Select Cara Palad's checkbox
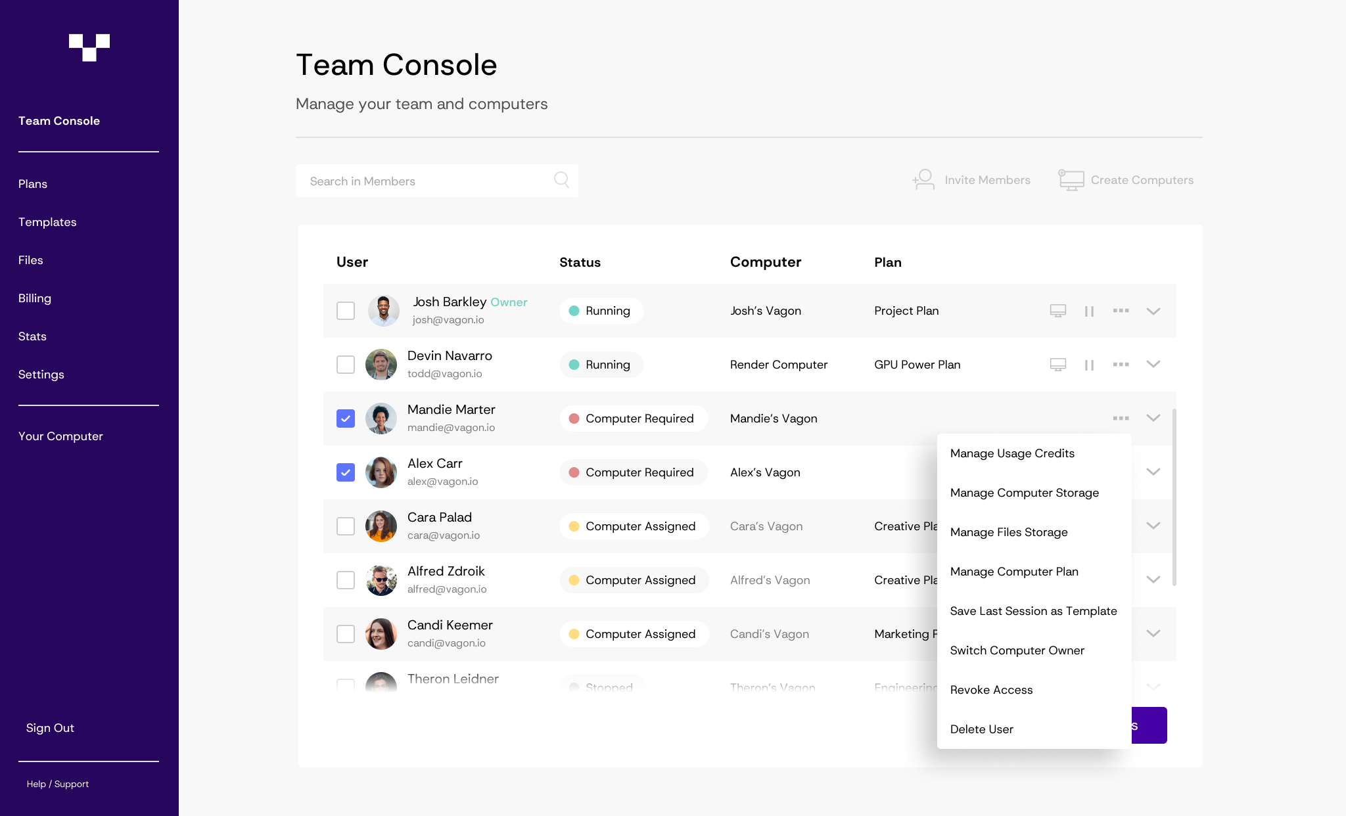1346x816 pixels. [346, 526]
